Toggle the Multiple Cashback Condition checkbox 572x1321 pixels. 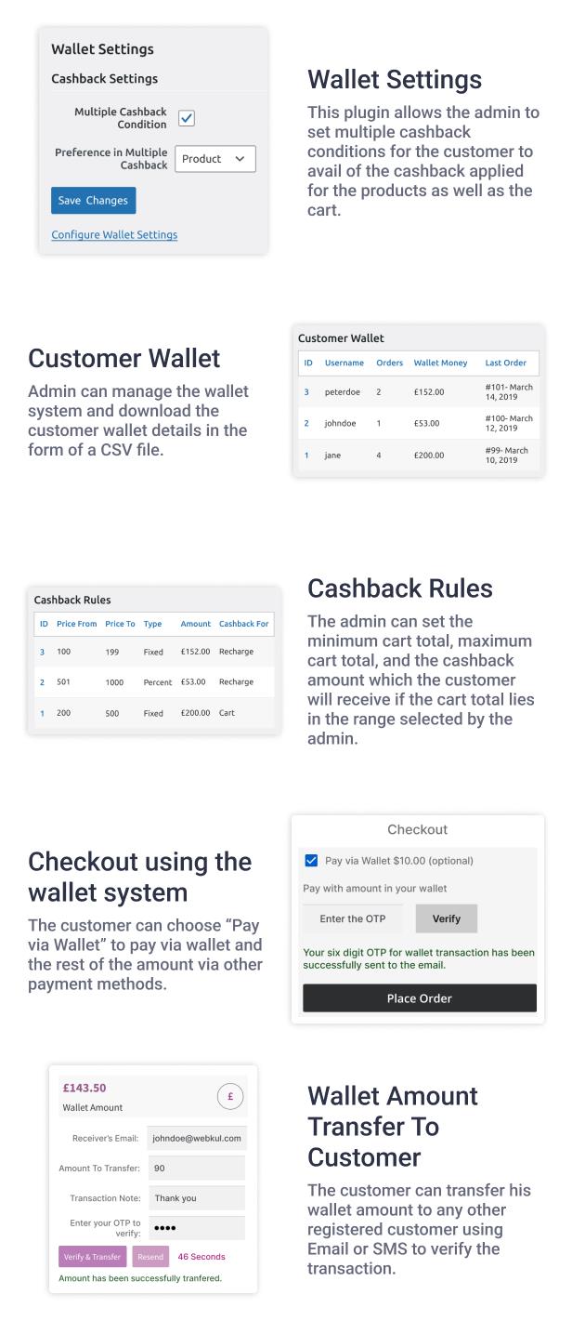click(187, 118)
